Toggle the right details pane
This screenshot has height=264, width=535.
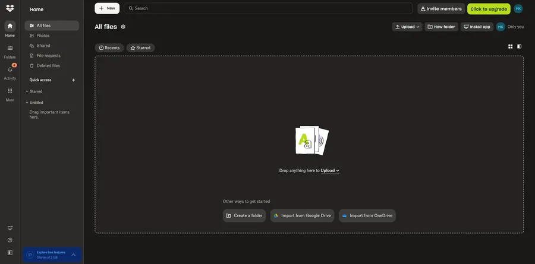(x=519, y=46)
